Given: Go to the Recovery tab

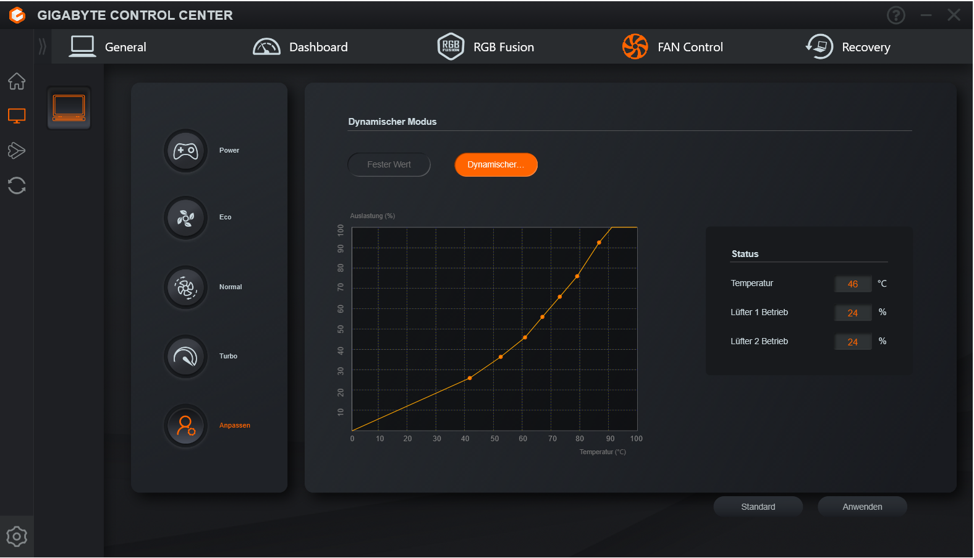Looking at the screenshot, I should pos(848,47).
